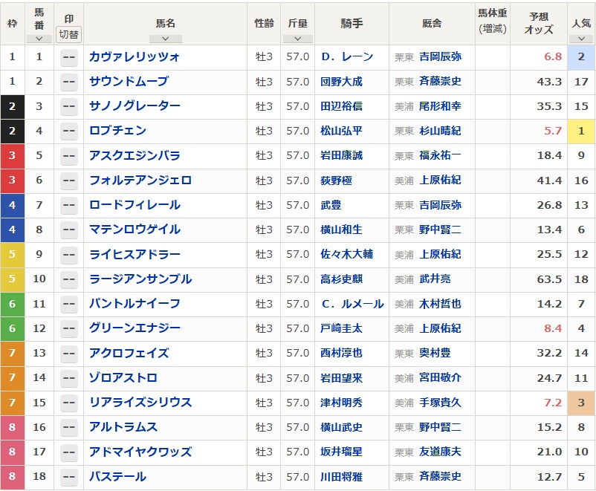Click the yellow frame 5 cell for ライヒスアドラー
596x491 pixels.
pos(13,255)
